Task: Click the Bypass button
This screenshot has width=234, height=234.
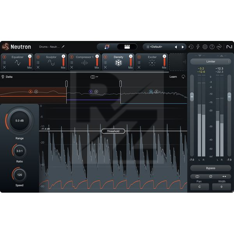Action: [211, 168]
